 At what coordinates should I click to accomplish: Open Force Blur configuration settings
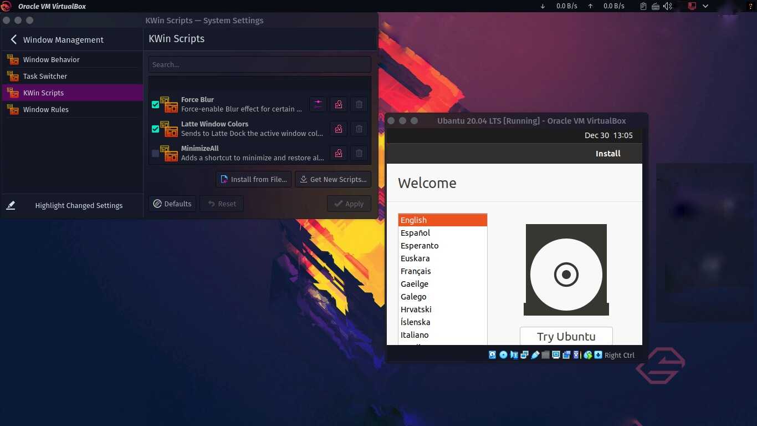(318, 104)
